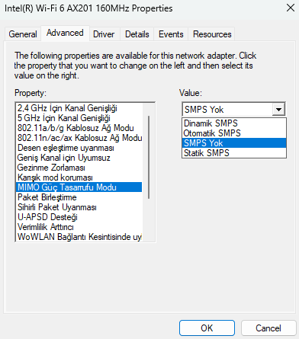Click the Value dropdown arrow
299x339 pixels.
[278, 110]
